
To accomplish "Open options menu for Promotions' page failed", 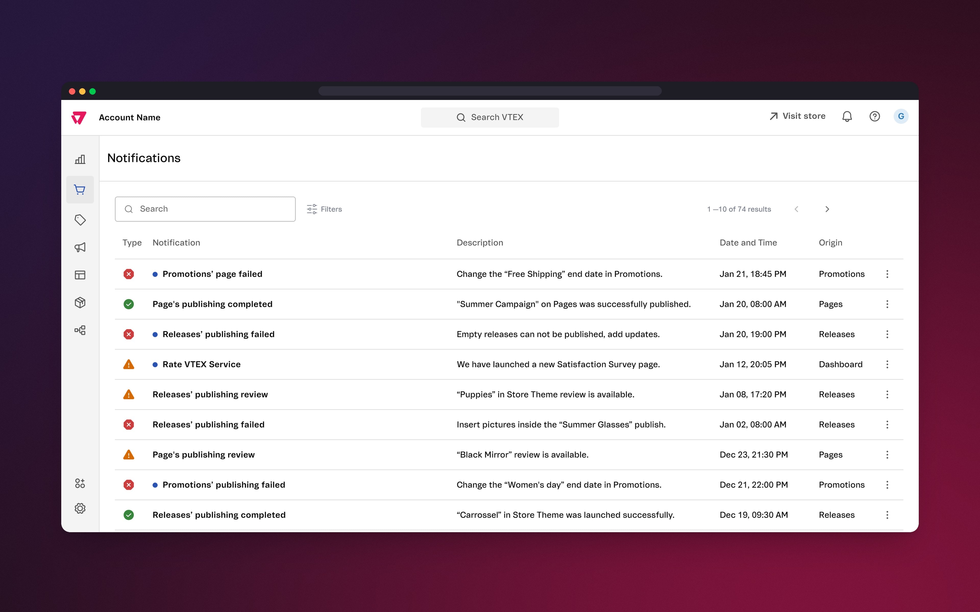I will point(887,274).
